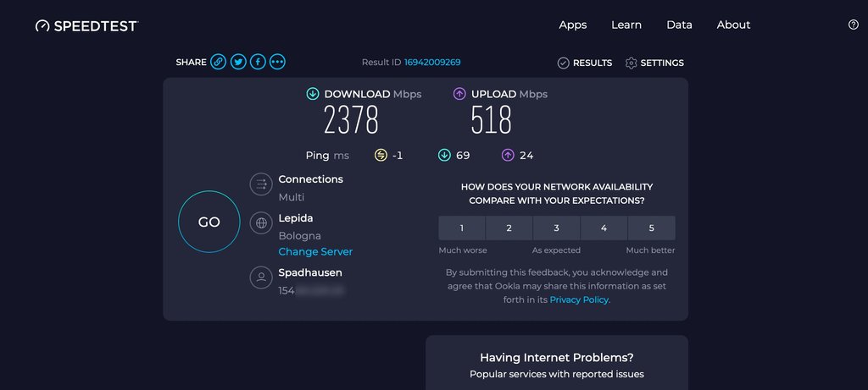Click the help question mark icon
This screenshot has height=390, width=868.
pyautogui.click(x=854, y=25)
